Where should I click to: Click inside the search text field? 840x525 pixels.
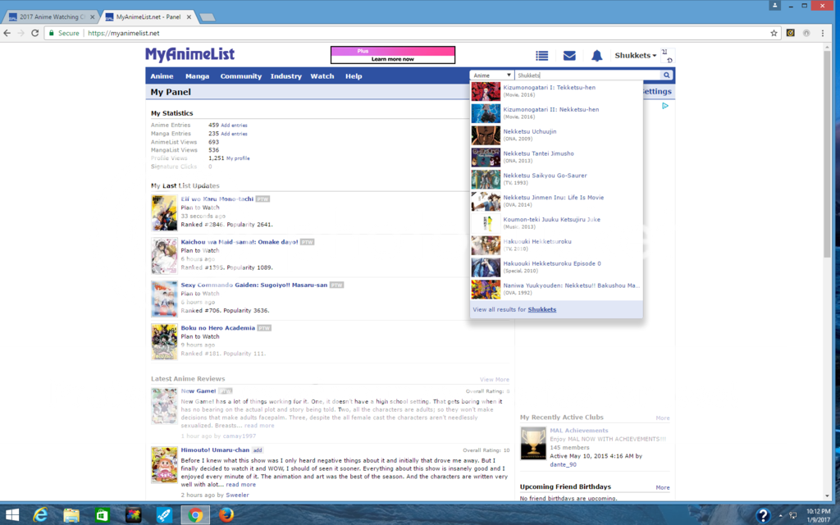pyautogui.click(x=587, y=75)
